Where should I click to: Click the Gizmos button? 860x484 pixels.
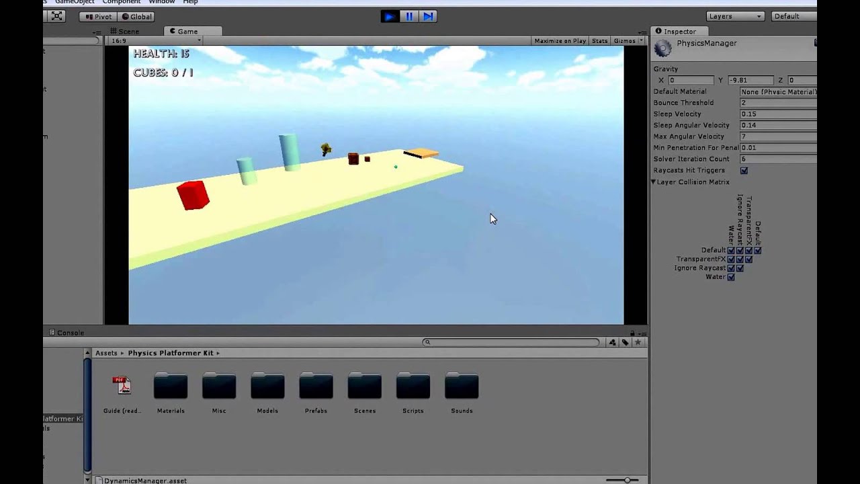625,41
